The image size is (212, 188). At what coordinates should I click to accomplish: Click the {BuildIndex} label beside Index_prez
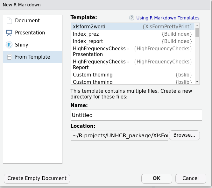pos(177,34)
